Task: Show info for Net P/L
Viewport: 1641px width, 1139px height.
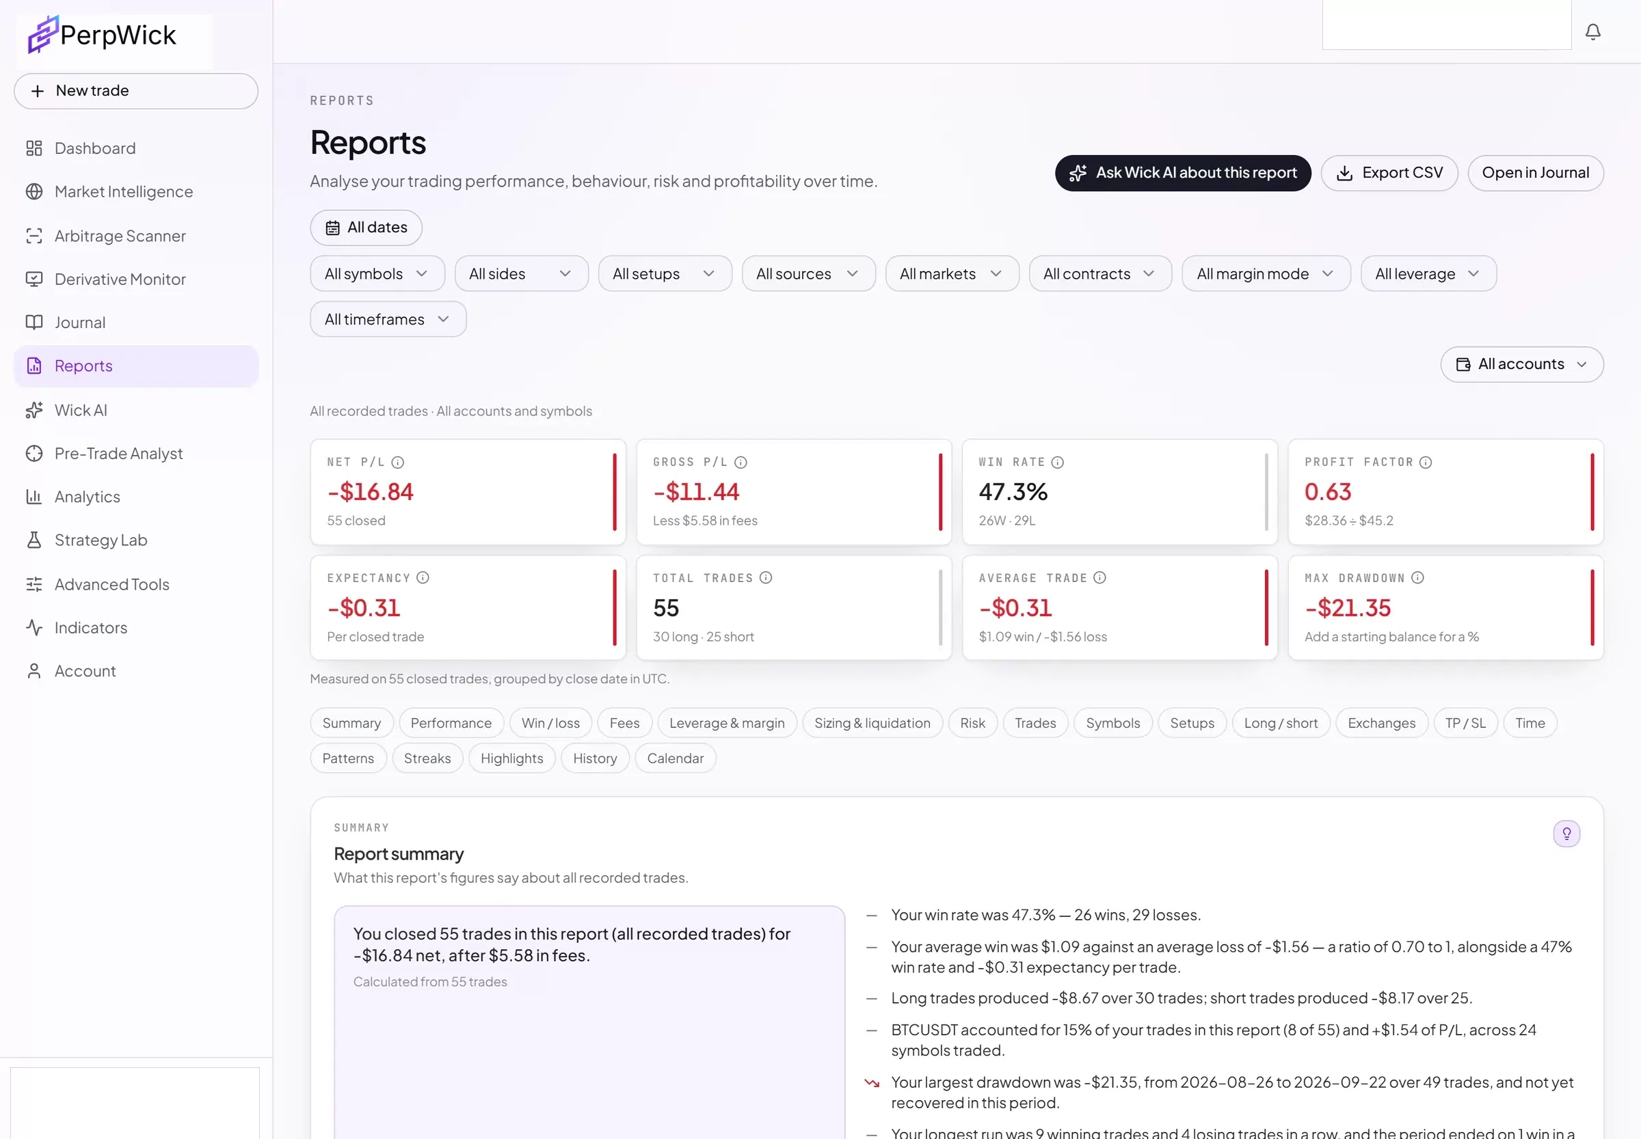Action: (x=398, y=463)
